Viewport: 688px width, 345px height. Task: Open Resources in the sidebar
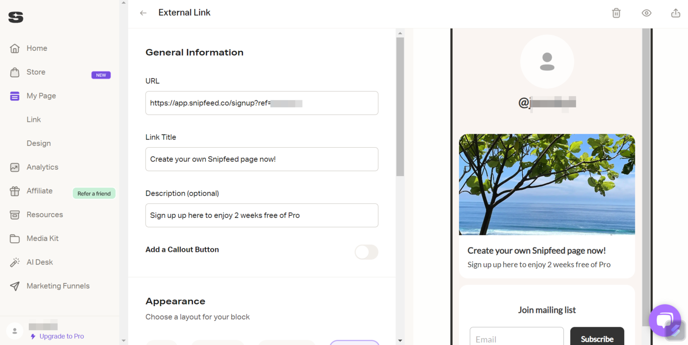coord(45,214)
